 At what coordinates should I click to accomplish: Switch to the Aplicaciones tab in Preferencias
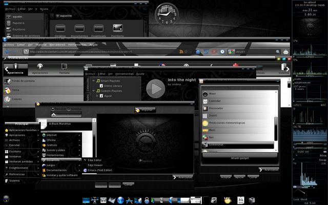coord(40,70)
